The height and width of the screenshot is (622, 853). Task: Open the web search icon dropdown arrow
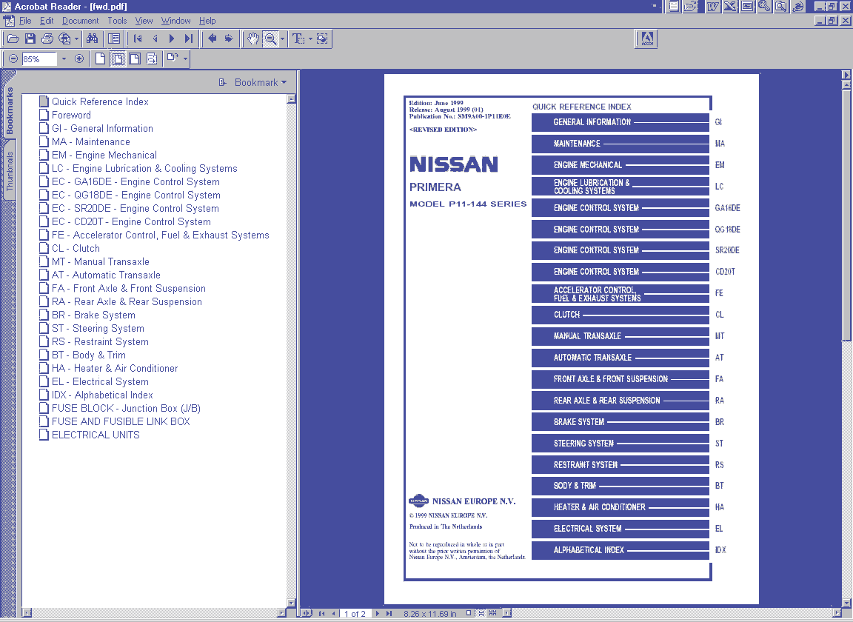tap(76, 39)
